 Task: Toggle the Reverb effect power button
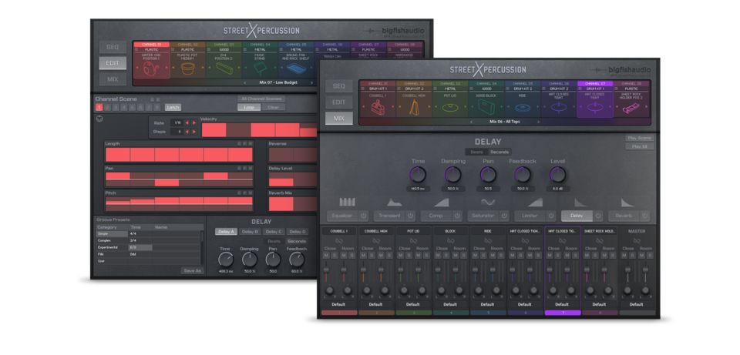[x=644, y=216]
